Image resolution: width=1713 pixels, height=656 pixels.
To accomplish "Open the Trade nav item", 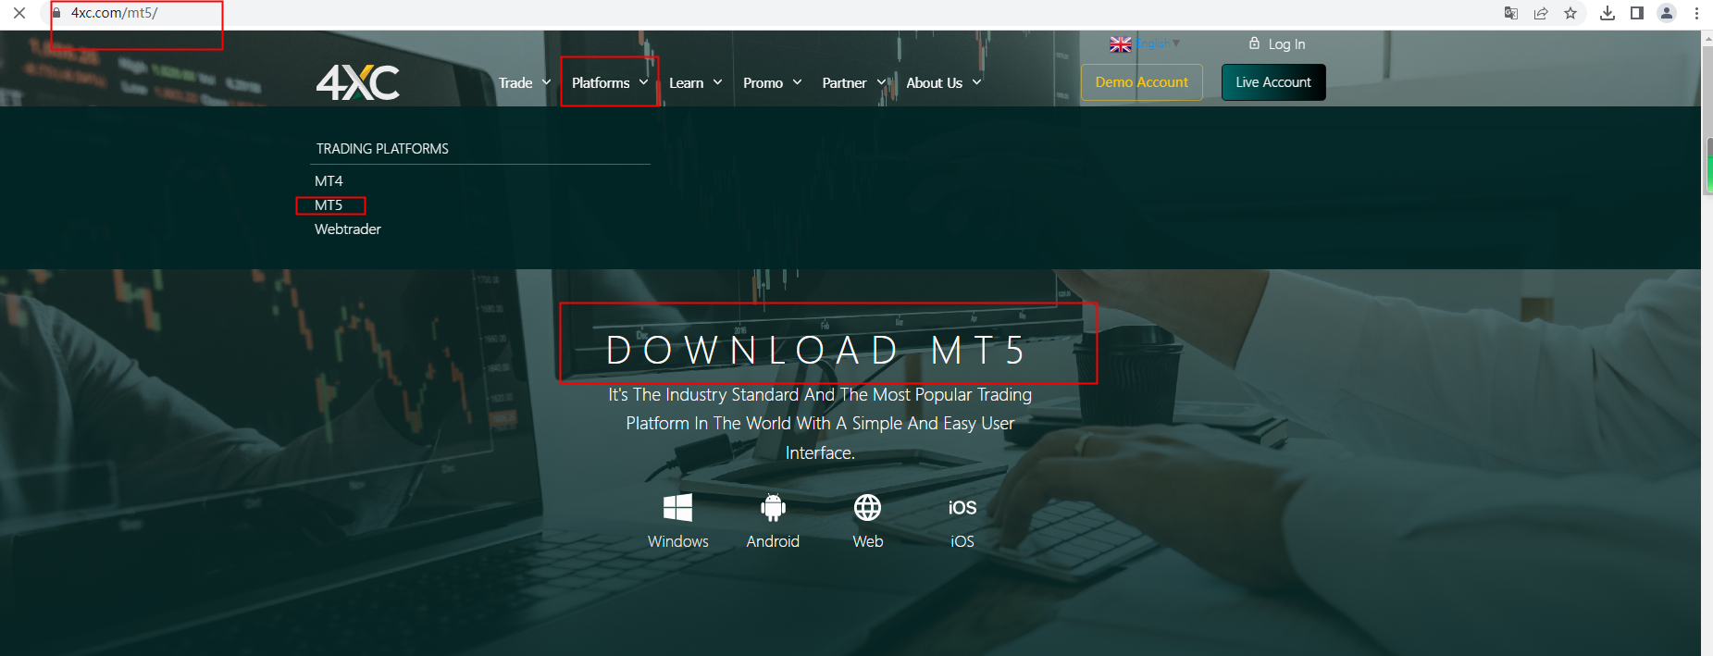I will coord(515,82).
